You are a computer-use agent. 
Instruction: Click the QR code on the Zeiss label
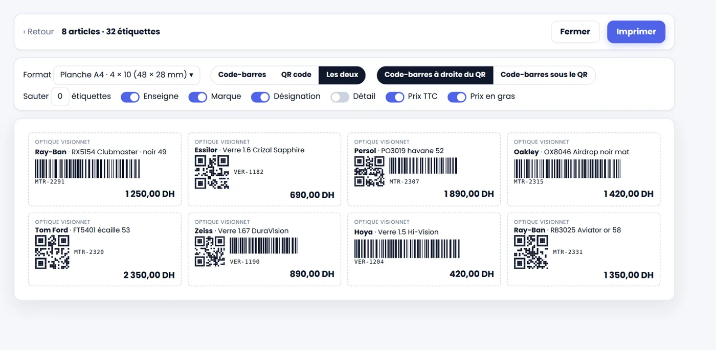210,251
